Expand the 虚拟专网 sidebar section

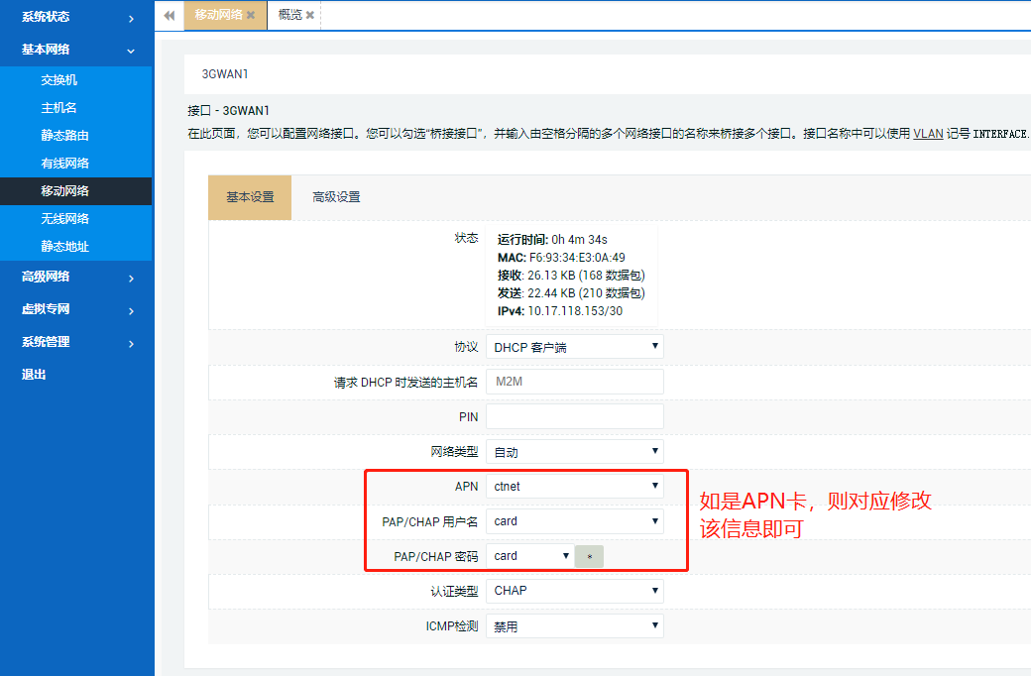76,308
